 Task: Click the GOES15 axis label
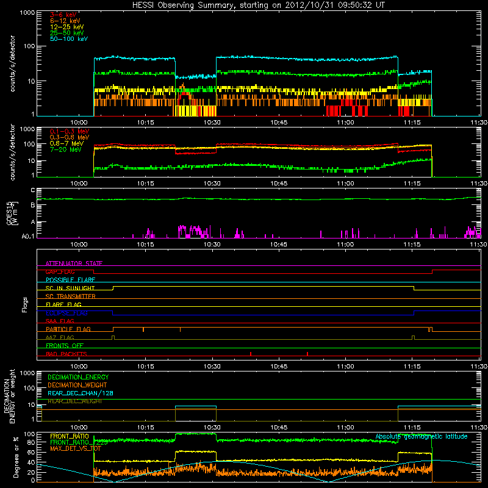point(12,213)
